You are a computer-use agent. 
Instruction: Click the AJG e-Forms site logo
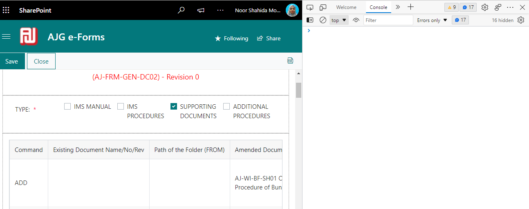pos(29,37)
